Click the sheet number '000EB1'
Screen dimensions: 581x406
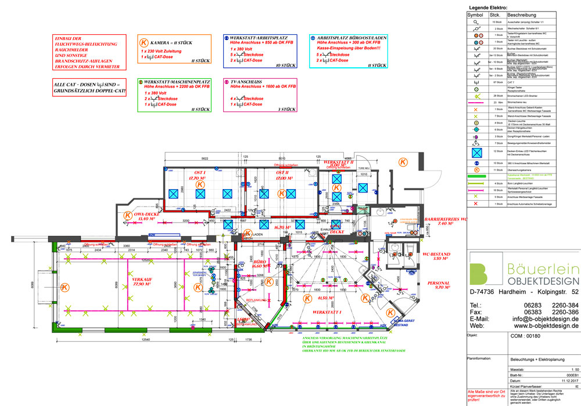[572, 375]
